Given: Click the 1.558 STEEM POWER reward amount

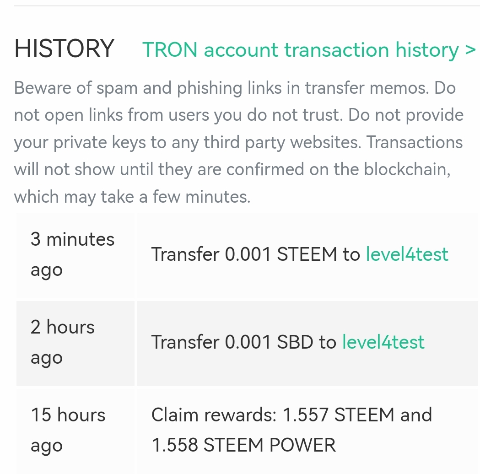Looking at the screenshot, I should point(243,445).
